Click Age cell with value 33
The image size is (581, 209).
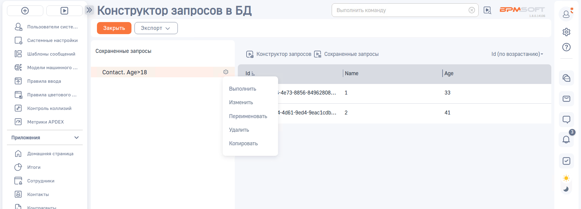click(447, 93)
